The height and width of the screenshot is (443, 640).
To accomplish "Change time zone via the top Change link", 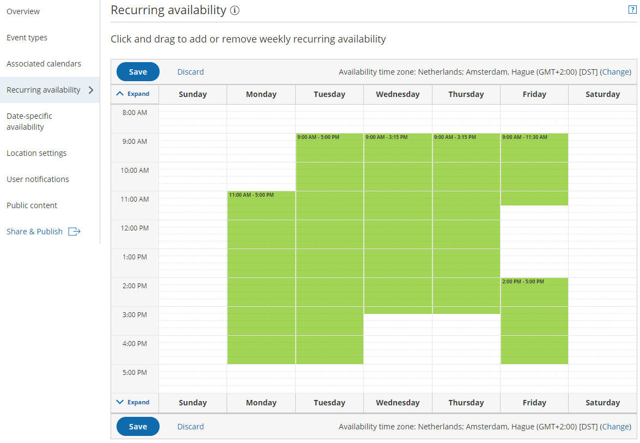I will click(x=615, y=72).
